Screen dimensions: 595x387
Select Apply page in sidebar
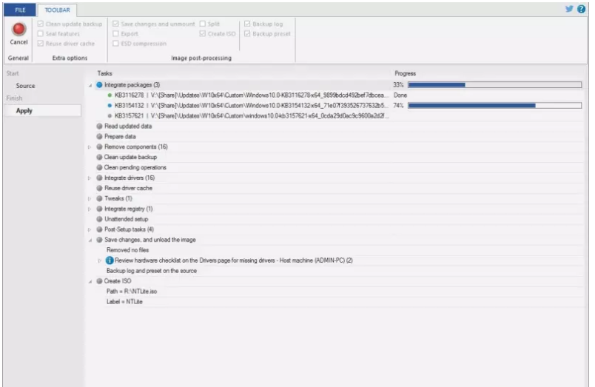click(42, 110)
